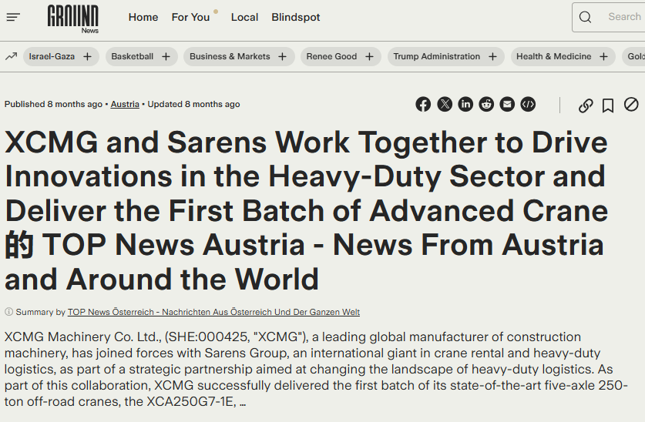Open the Blindspot page
Screen dimensions: 645x422
[295, 17]
